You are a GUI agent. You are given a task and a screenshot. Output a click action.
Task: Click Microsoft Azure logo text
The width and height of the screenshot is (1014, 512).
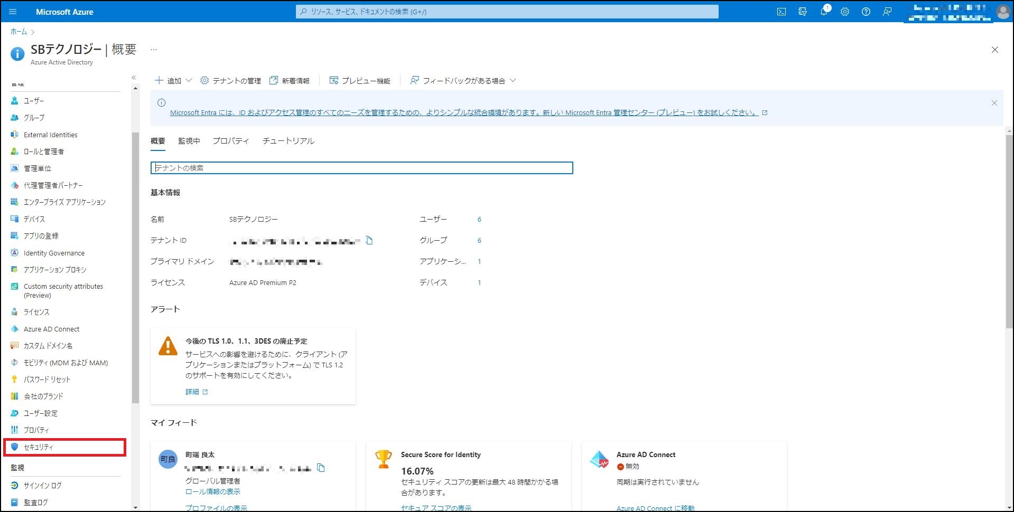pos(64,12)
